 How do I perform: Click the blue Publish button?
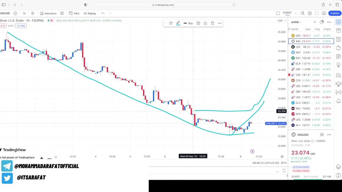pos(335,13)
